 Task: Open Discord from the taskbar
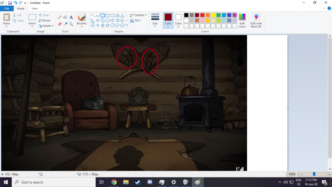tap(150, 182)
